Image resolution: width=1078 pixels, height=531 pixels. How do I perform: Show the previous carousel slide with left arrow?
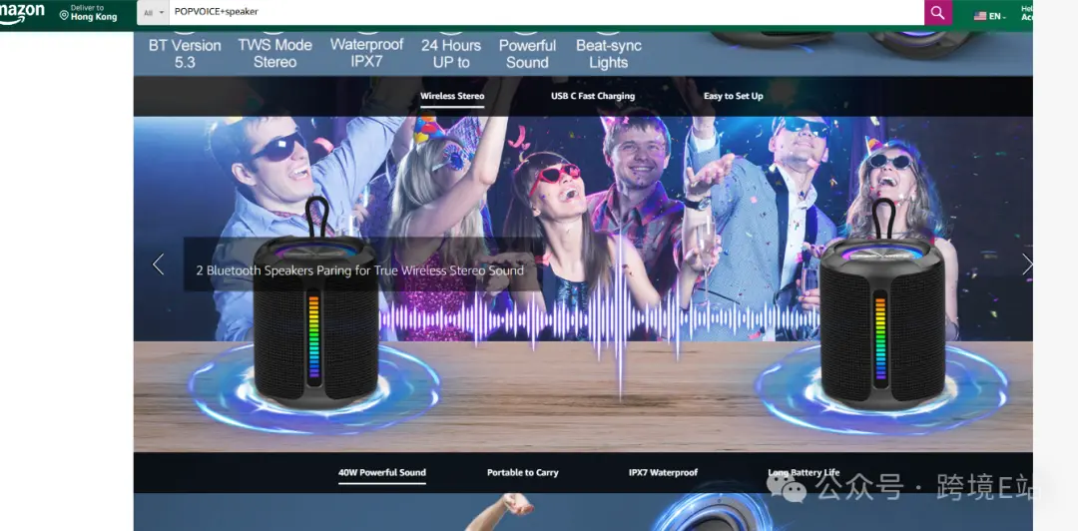pos(158,265)
